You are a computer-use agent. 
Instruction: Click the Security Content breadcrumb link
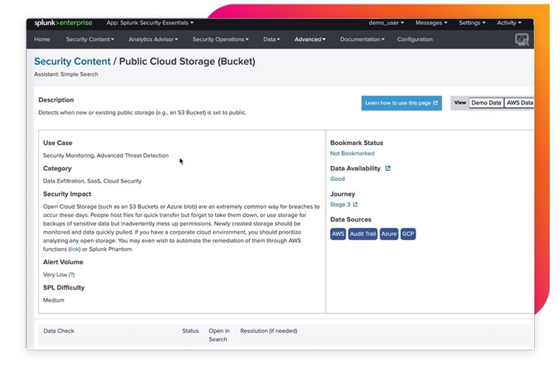(72, 61)
